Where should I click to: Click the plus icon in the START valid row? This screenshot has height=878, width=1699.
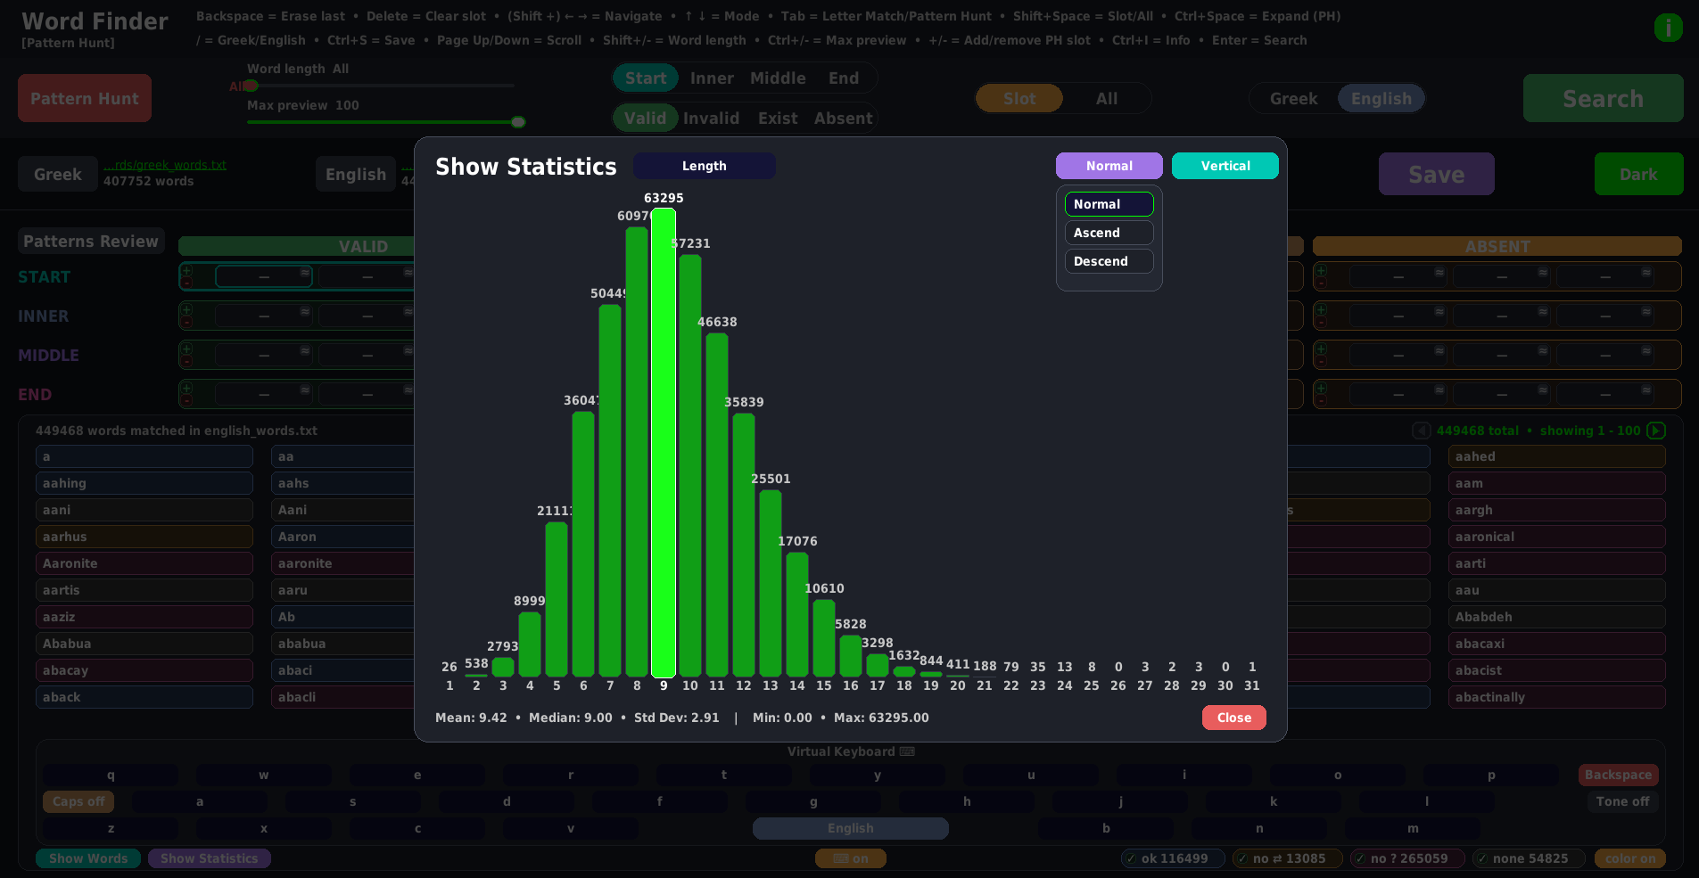[186, 271]
